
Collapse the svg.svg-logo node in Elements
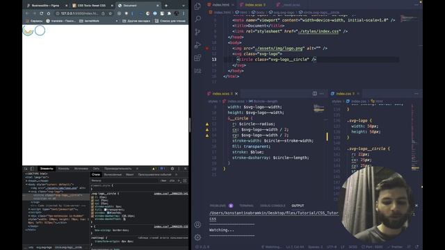pos(29,192)
